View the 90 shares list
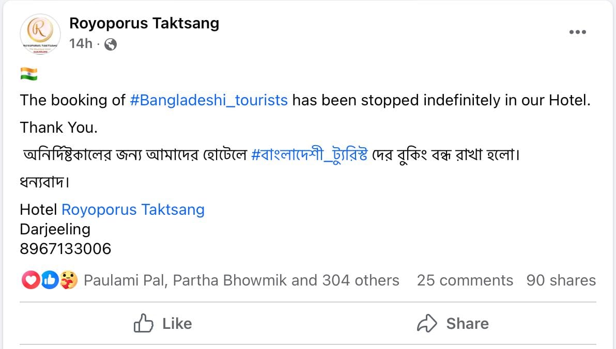 (561, 280)
